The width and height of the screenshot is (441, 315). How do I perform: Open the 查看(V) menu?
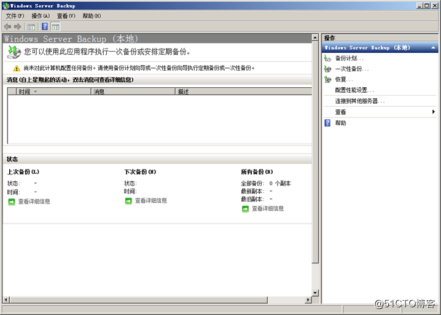click(66, 16)
